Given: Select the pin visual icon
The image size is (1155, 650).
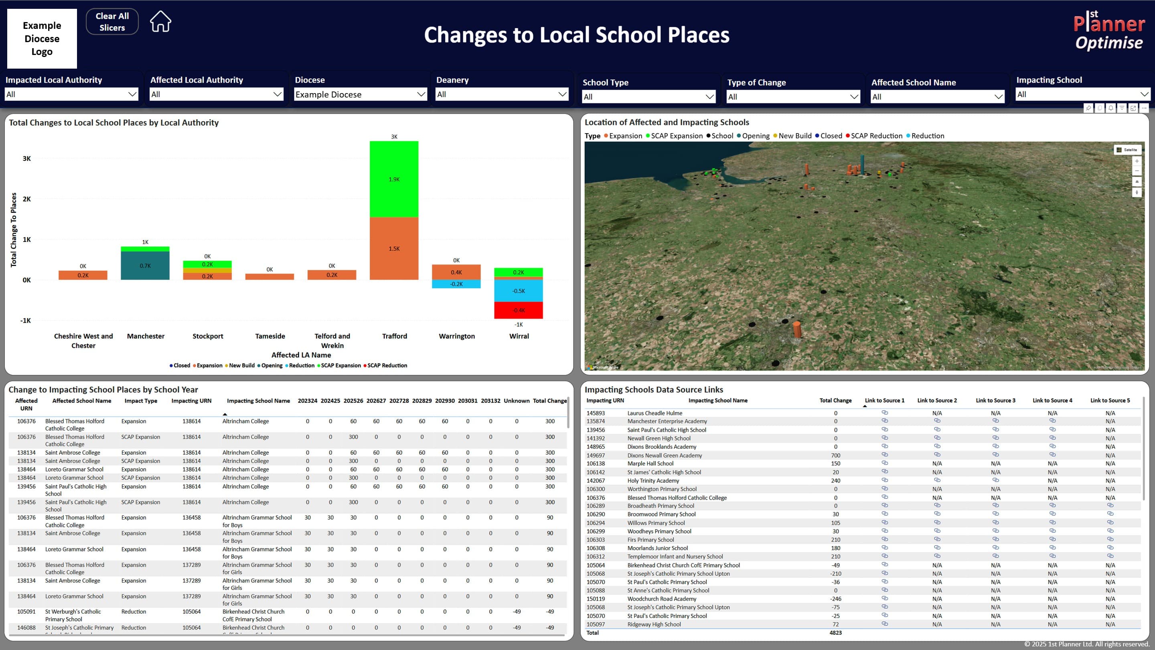Looking at the screenshot, I should tap(1088, 108).
